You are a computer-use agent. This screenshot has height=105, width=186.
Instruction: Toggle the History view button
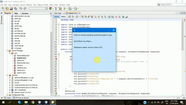(x=63, y=17)
